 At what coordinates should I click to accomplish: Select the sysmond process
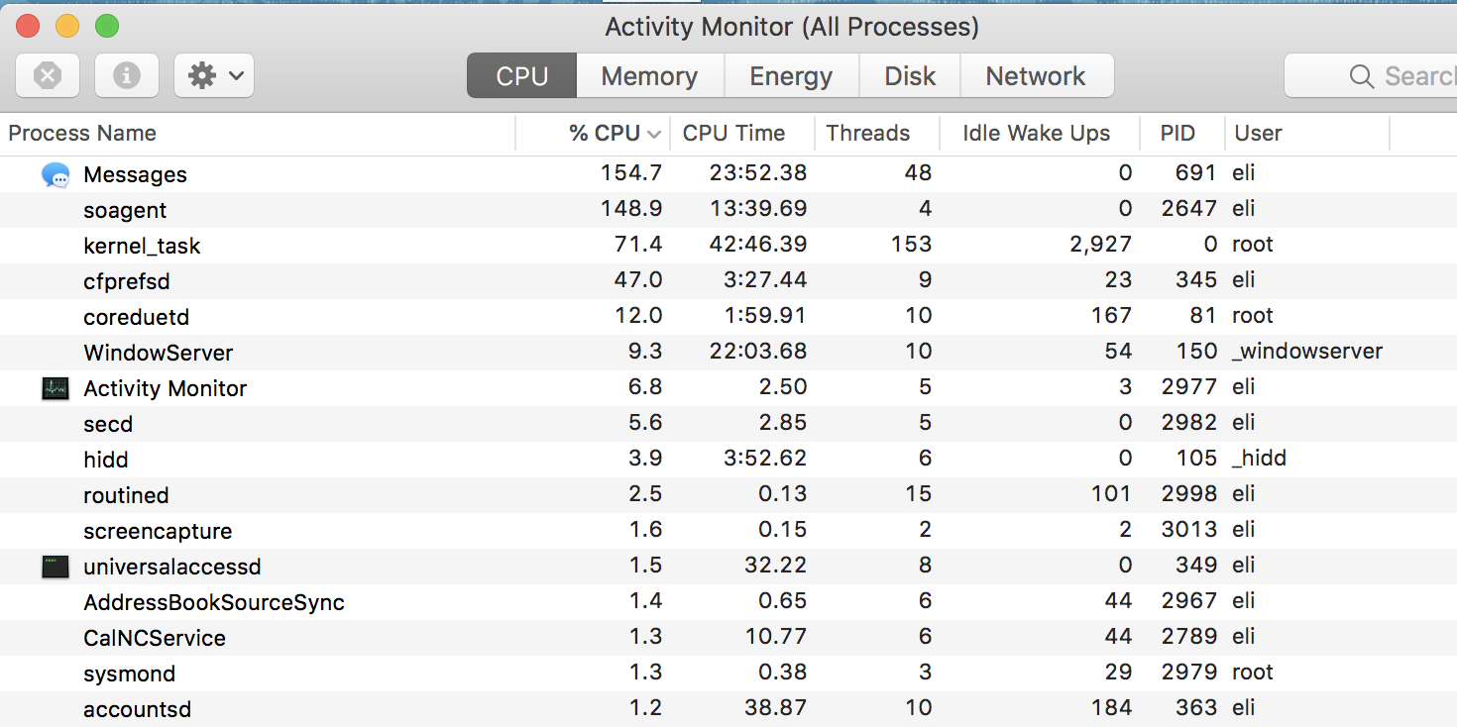pyautogui.click(x=129, y=674)
